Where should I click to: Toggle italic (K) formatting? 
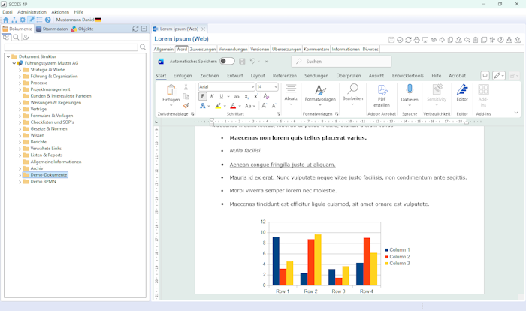[212, 96]
